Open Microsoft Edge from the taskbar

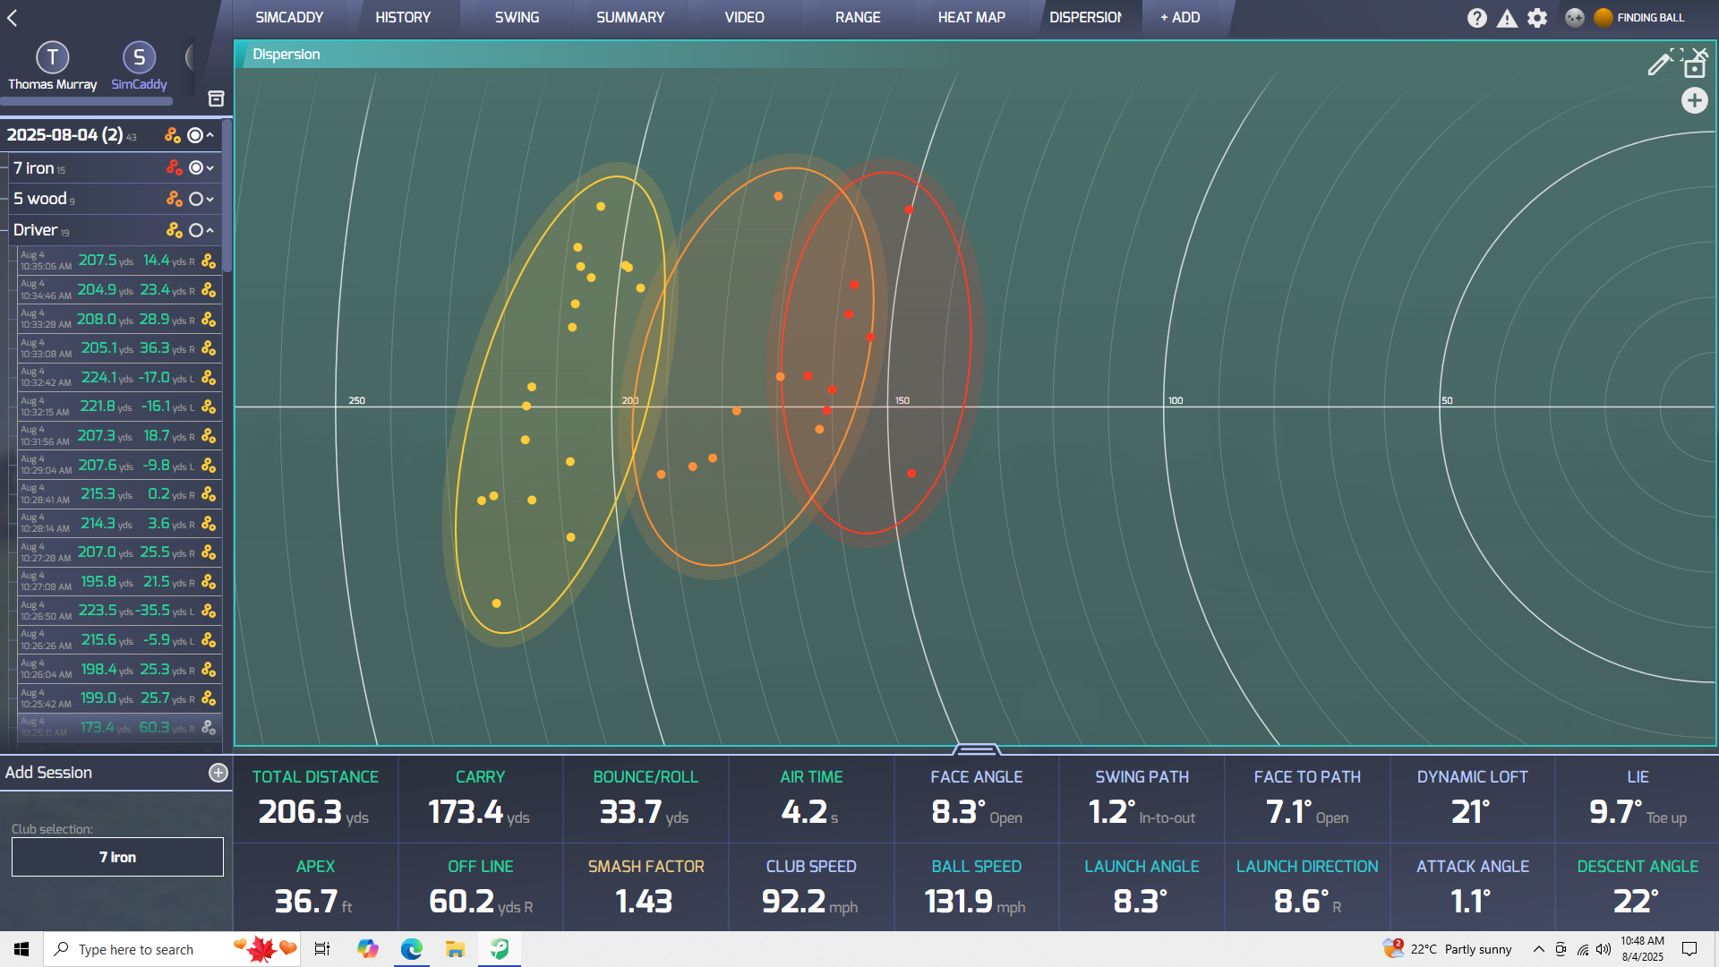[412, 949]
